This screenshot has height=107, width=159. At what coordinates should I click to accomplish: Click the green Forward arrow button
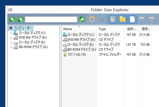tap(20, 19)
